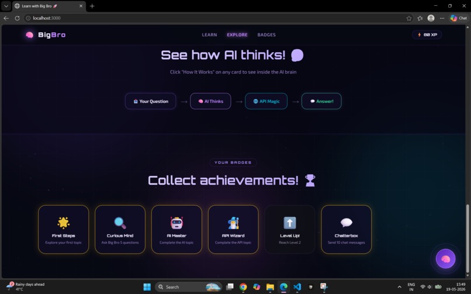Expand the tab actions dropdown
This screenshot has height=294, width=471.
pos(6,6)
